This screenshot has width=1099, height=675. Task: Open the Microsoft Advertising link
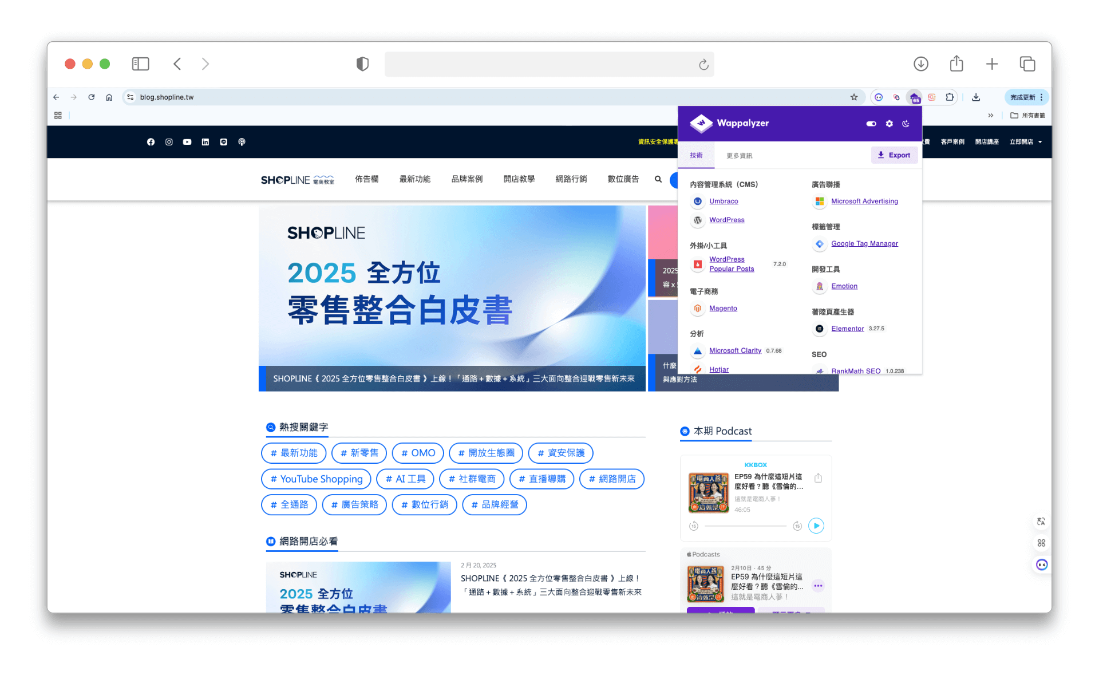864,201
